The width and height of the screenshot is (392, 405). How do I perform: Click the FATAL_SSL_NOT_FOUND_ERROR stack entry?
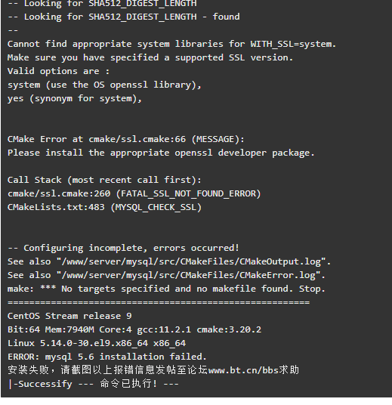pyautogui.click(x=134, y=193)
